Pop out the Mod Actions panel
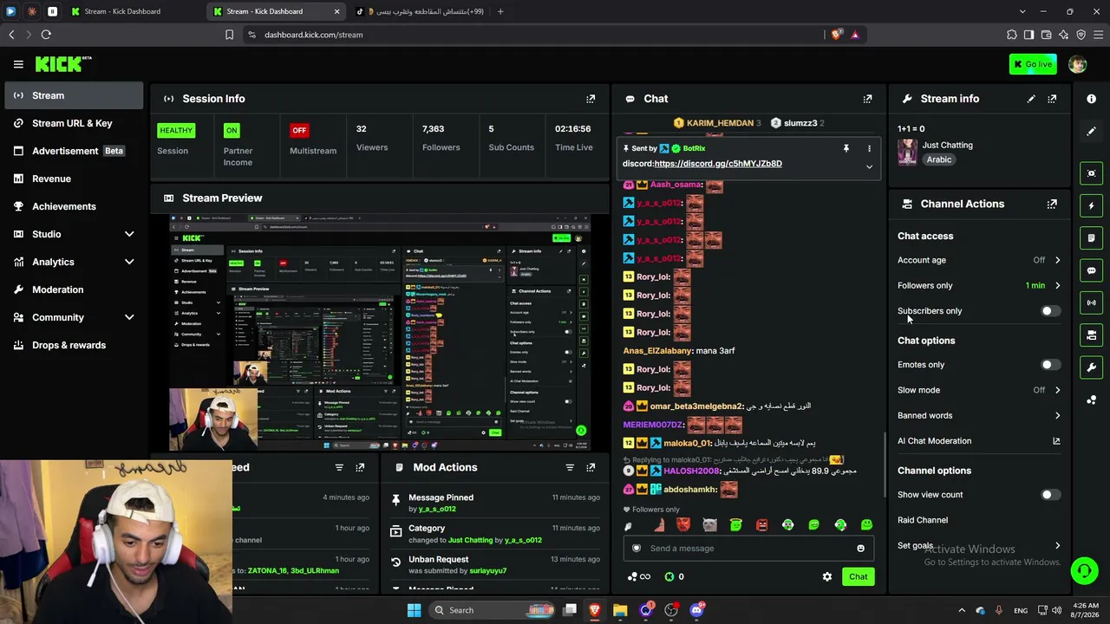The height and width of the screenshot is (624, 1110). [x=591, y=468]
